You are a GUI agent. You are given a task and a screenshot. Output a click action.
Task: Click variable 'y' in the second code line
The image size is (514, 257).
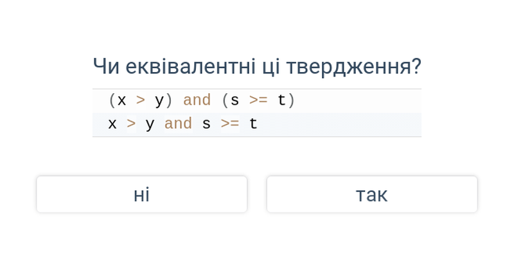150,125
